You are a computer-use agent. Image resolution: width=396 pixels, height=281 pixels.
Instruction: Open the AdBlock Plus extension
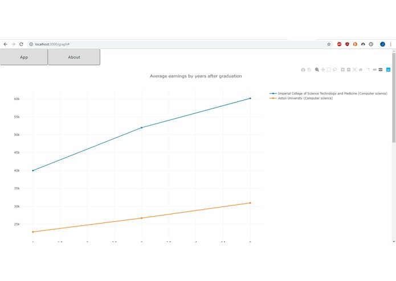pos(339,44)
